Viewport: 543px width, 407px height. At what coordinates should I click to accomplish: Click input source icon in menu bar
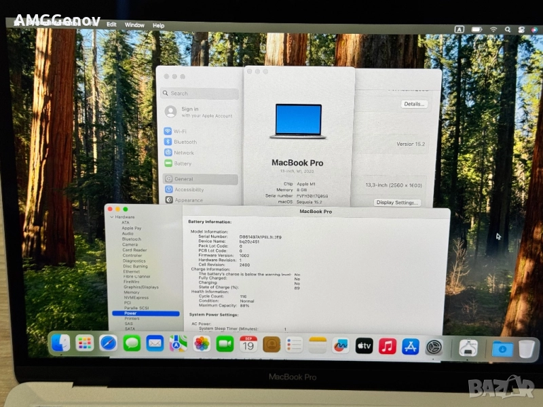point(460,29)
